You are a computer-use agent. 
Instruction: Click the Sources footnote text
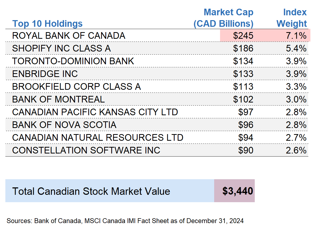pyautogui.click(x=125, y=221)
